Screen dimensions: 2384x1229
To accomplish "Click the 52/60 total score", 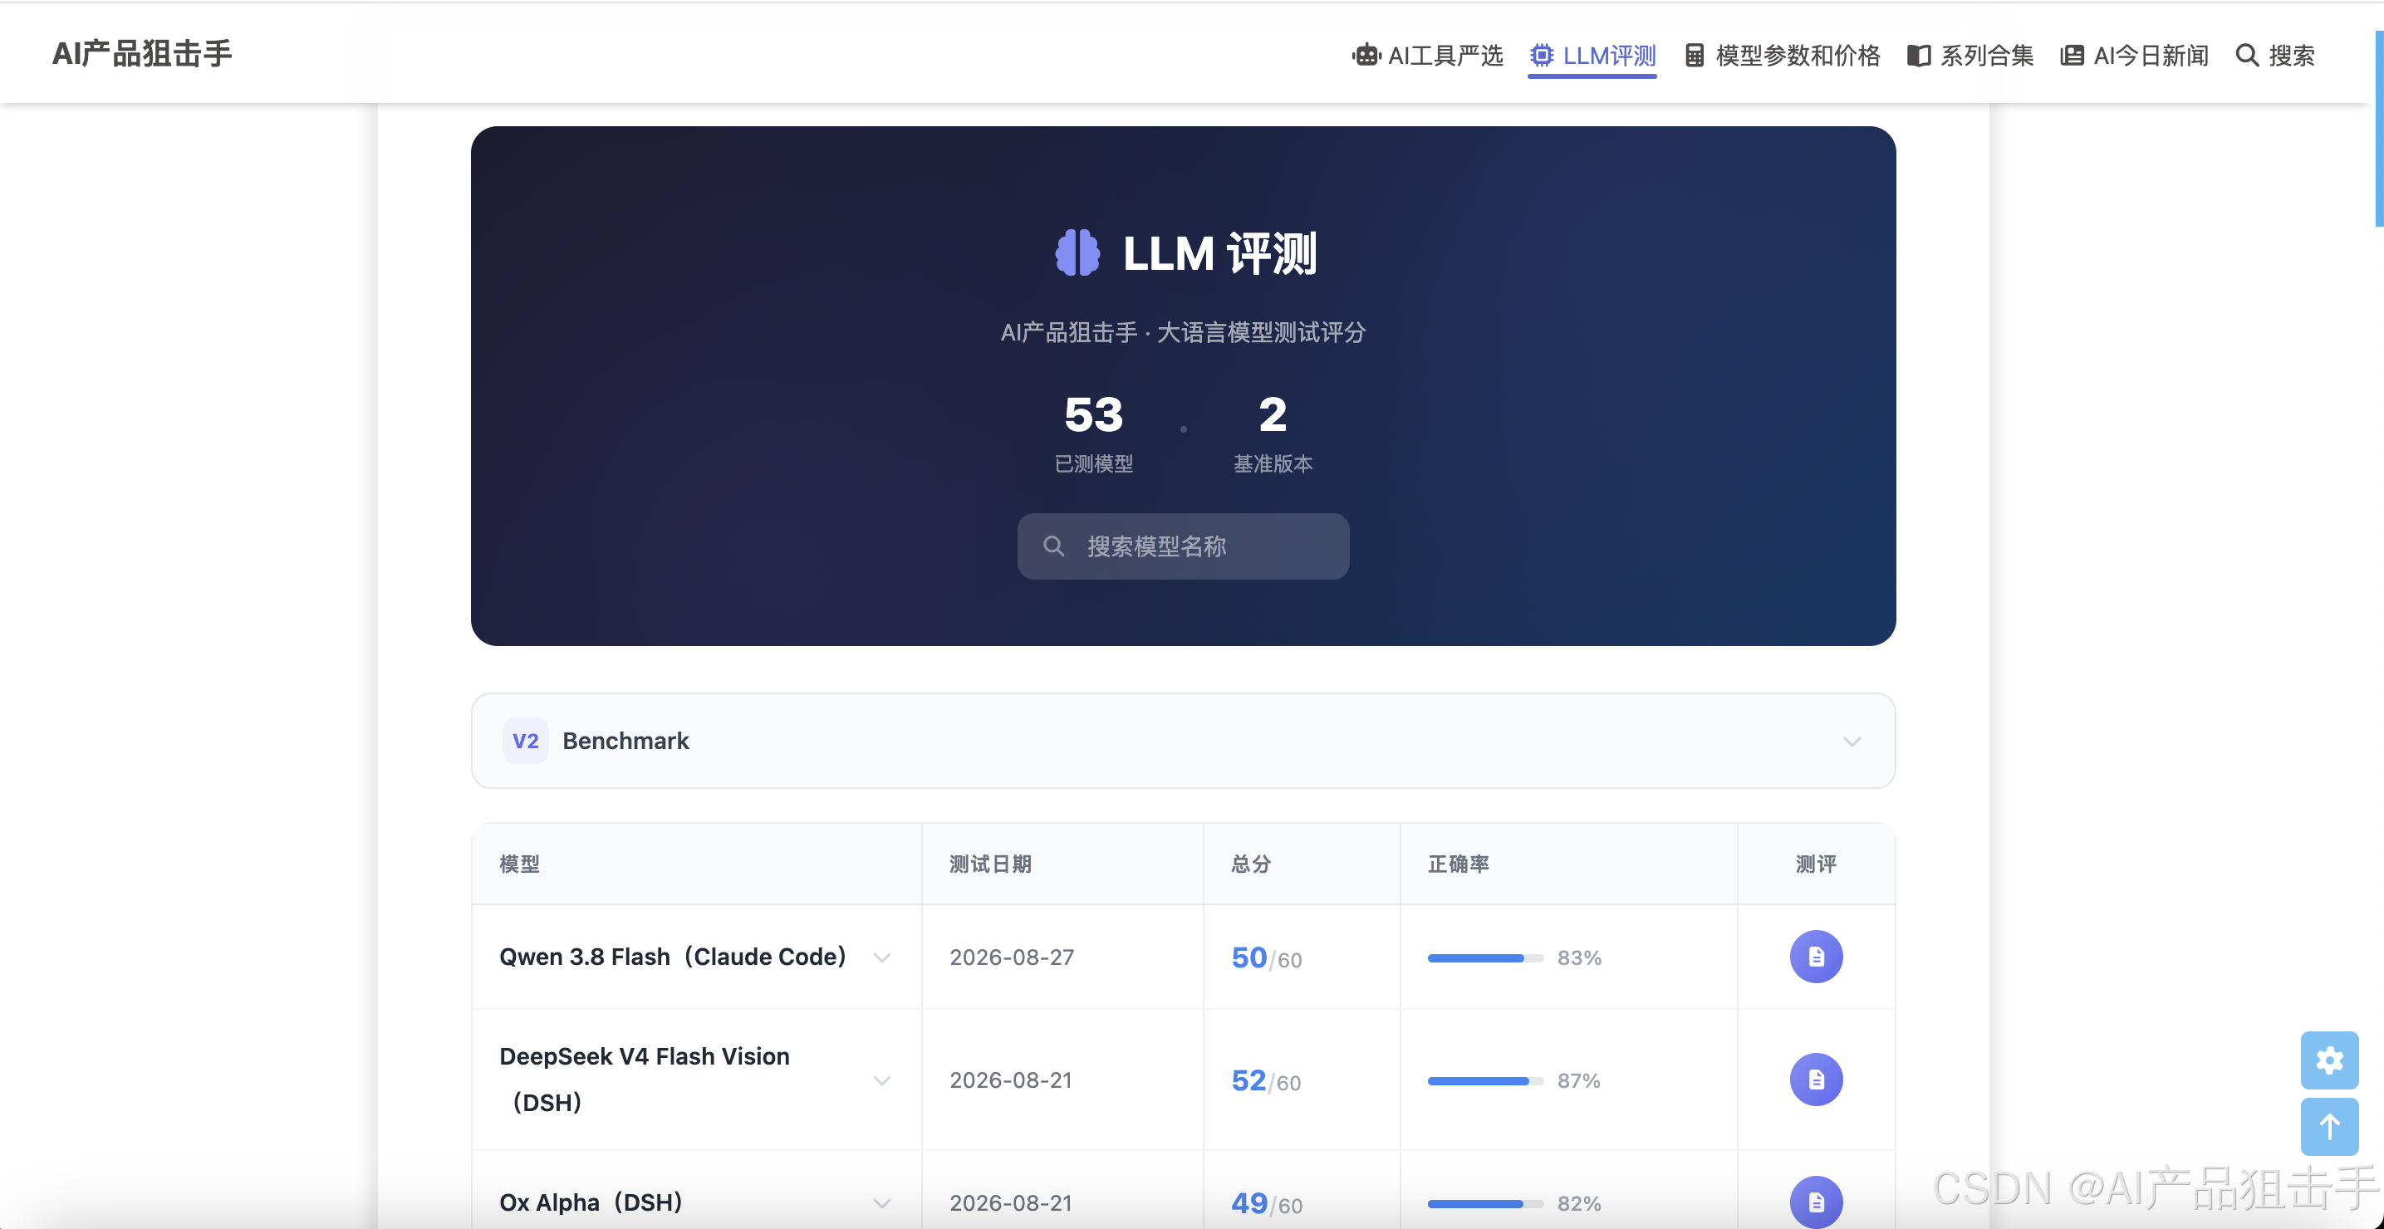I will (x=1266, y=1081).
